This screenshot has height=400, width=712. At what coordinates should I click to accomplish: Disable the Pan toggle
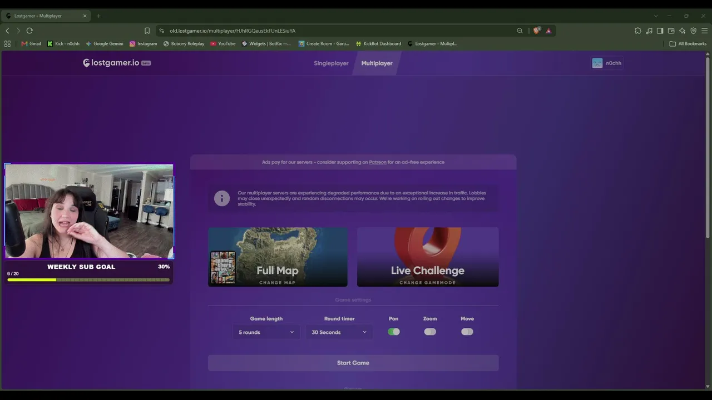click(394, 332)
